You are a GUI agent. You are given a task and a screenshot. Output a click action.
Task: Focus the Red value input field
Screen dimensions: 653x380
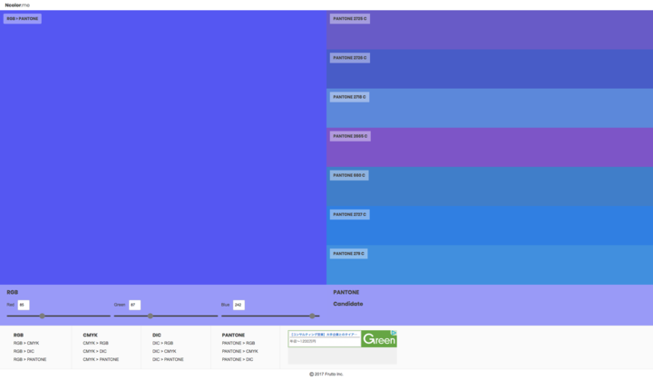pos(24,305)
